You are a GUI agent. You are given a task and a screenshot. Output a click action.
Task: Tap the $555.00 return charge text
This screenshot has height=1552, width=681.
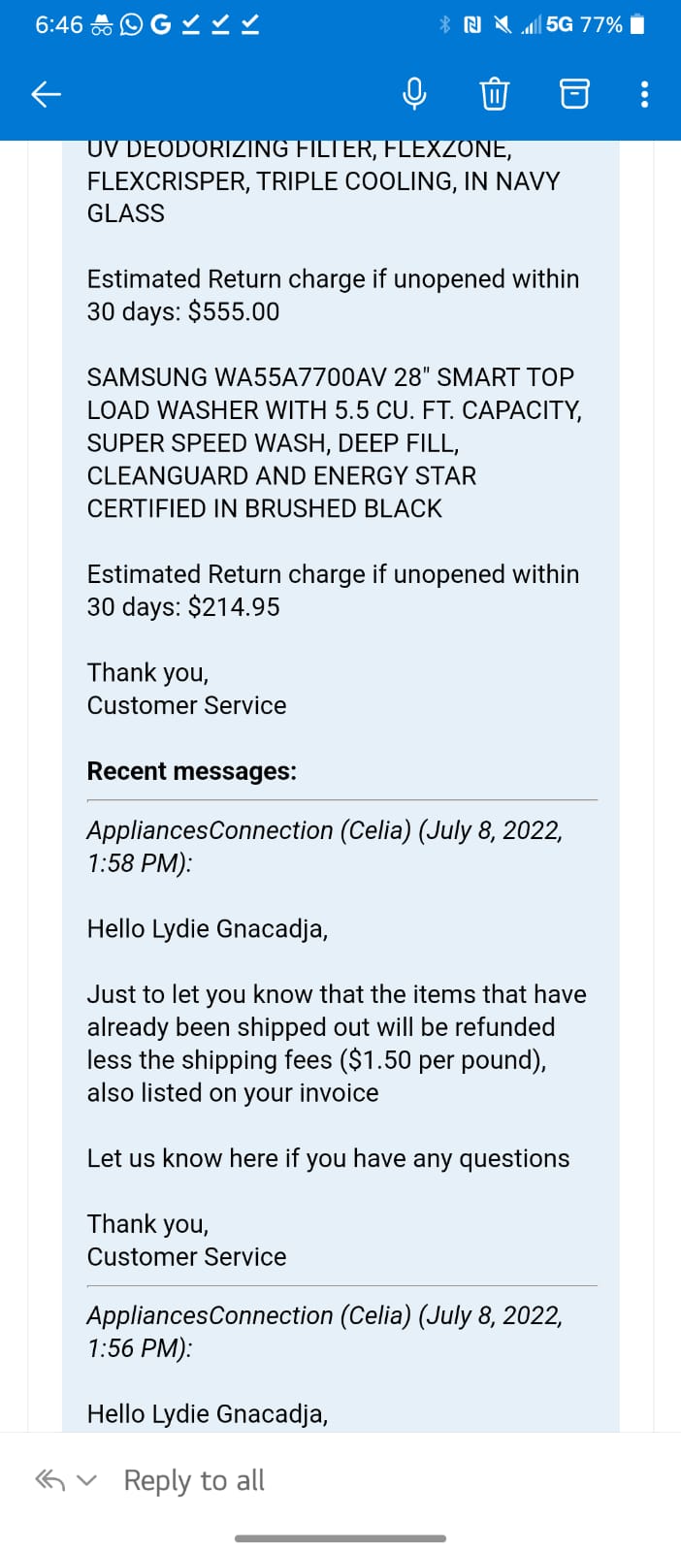234,311
